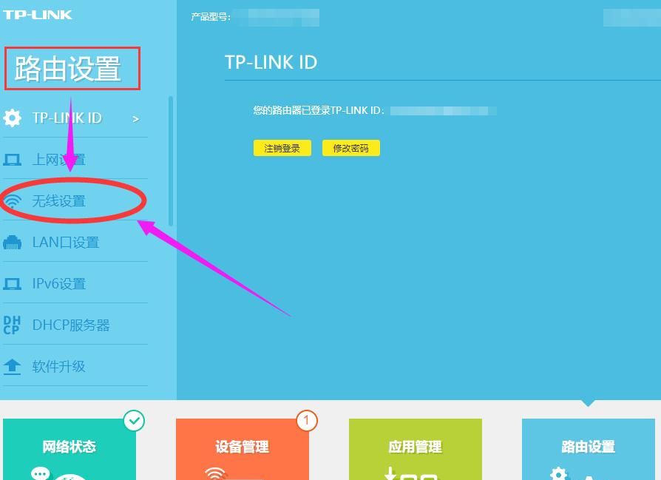661x480 pixels.
Task: Click the chat bubble icon in 网络状态 tile
Action: pyautogui.click(x=41, y=473)
